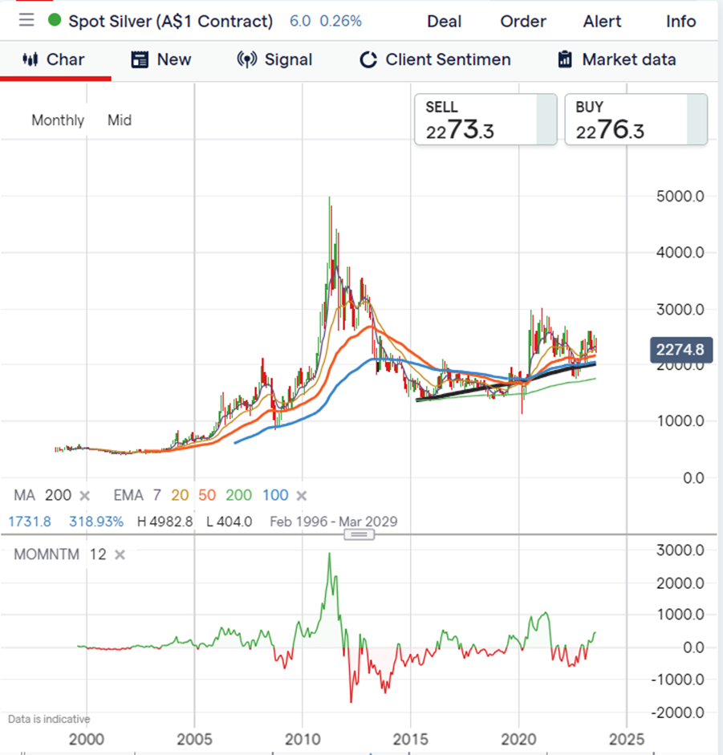Click the panel divider drag handle
Viewport: 723px width, 755px height.
pyautogui.click(x=359, y=534)
